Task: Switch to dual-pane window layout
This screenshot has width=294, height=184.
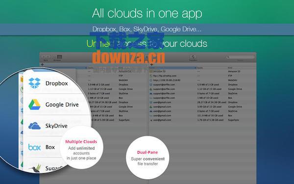Action: point(59,57)
